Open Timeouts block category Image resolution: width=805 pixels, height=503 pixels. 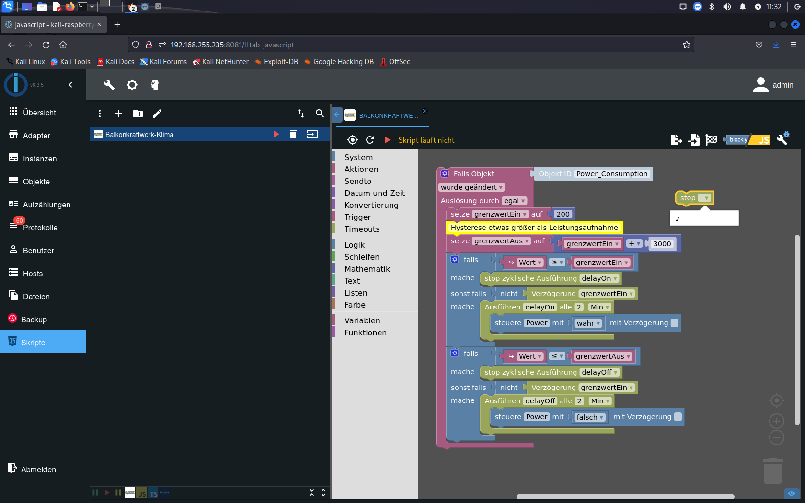click(x=362, y=229)
